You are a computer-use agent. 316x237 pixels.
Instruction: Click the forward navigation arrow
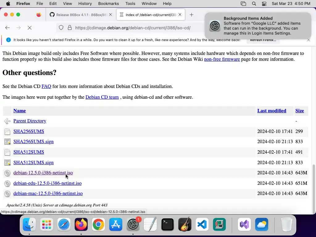click(x=18, y=27)
